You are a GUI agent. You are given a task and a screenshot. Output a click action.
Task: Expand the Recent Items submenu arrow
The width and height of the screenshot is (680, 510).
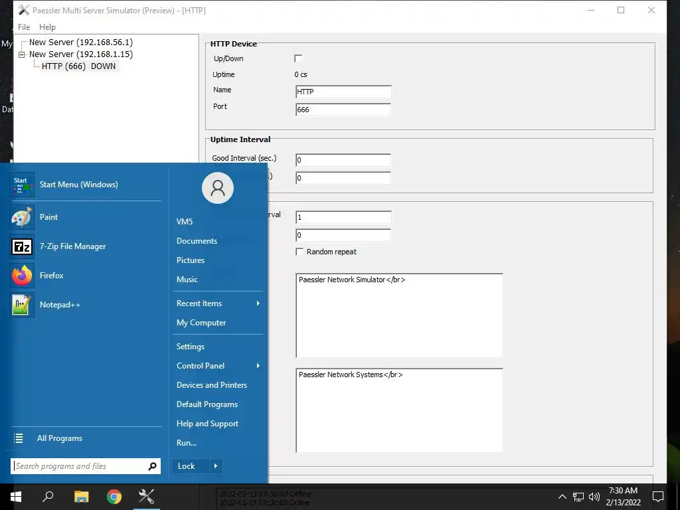(x=258, y=303)
